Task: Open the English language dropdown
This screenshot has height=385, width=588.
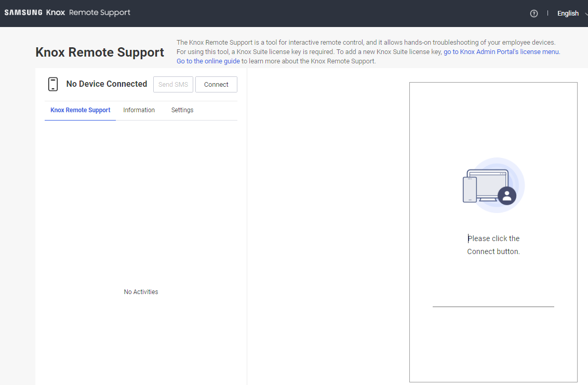Action: [571, 14]
